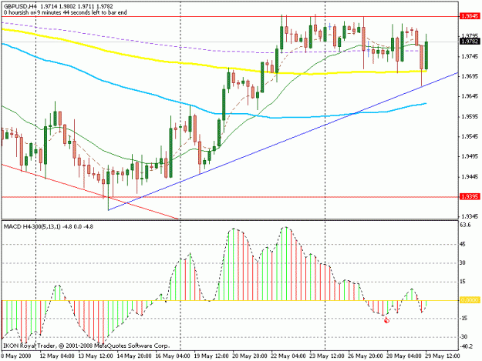
Task: Click the 63.6 MACD scale value
Action: point(465,225)
